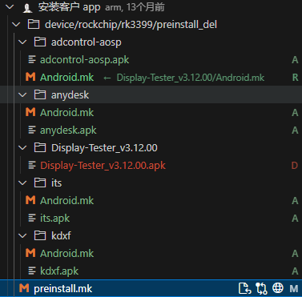Select the its.apk file

pyautogui.click(x=54, y=219)
